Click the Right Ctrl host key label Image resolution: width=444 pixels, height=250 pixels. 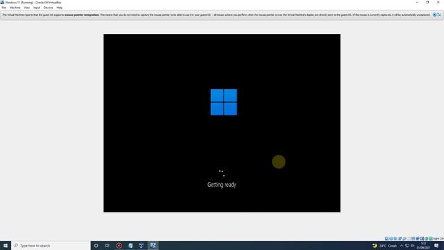click(438, 239)
